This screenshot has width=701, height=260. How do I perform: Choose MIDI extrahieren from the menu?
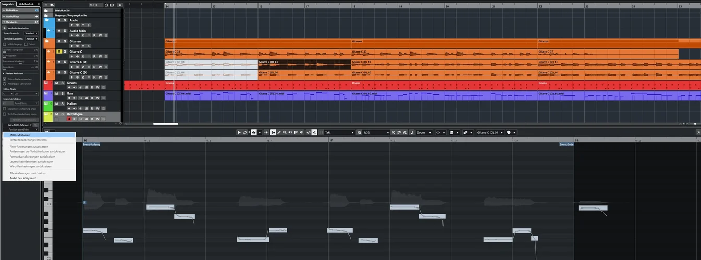20,135
